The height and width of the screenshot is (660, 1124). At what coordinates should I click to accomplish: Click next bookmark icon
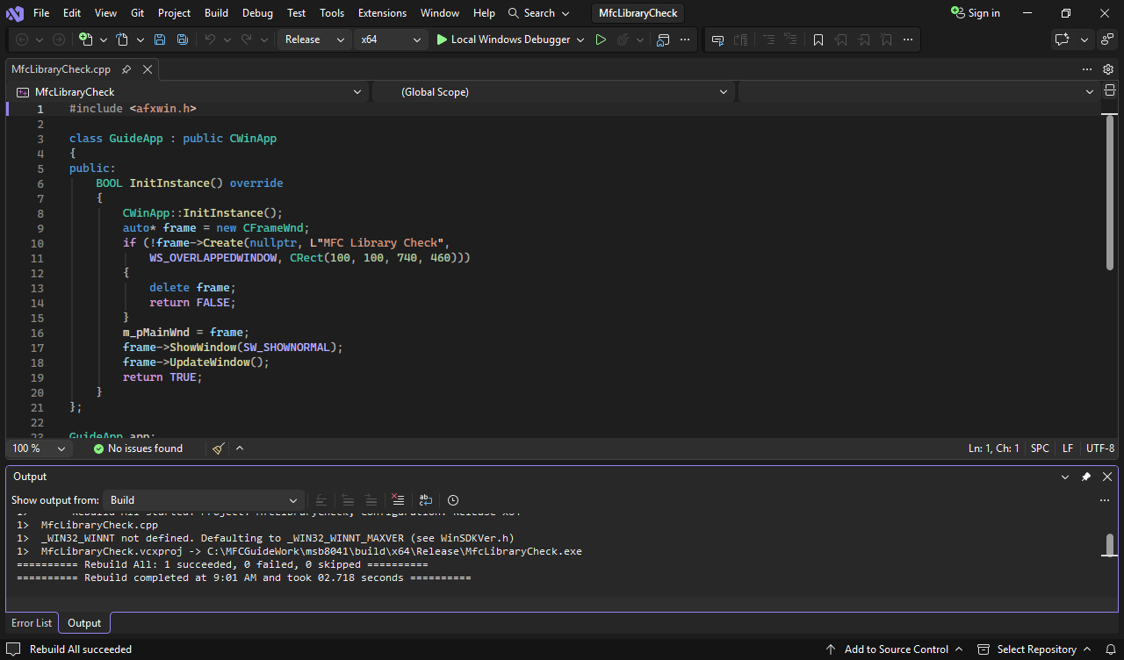click(x=864, y=39)
